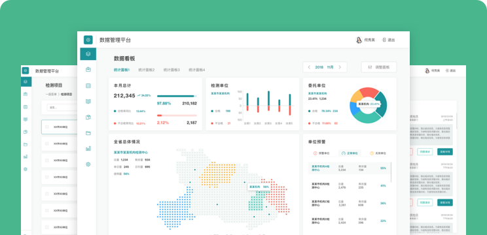Image resolution: width=487 pixels, height=235 pixels.
Task: Click the 调整面板 button
Action: 378,67
